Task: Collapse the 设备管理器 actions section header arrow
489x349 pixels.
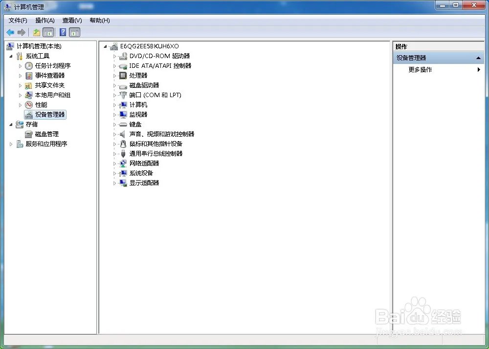Action: coord(478,58)
